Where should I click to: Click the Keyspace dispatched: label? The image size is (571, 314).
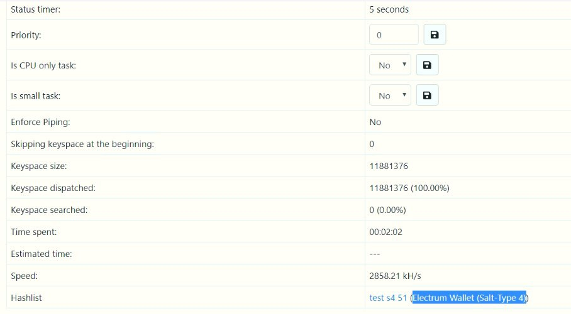pyautogui.click(x=53, y=188)
